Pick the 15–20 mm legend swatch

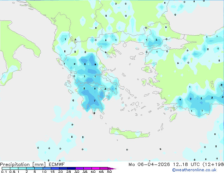point(55,168)
